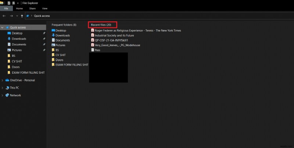
Task: Select BS folder in navigation pane
Action: 14,56
